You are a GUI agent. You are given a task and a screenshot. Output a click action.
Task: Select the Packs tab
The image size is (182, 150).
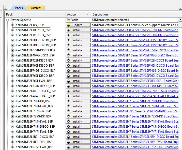19,8
